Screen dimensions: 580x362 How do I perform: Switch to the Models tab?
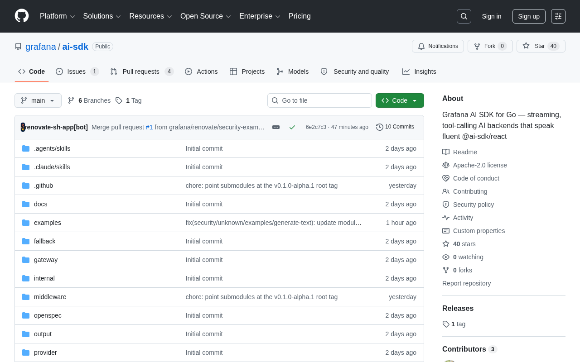292,71
